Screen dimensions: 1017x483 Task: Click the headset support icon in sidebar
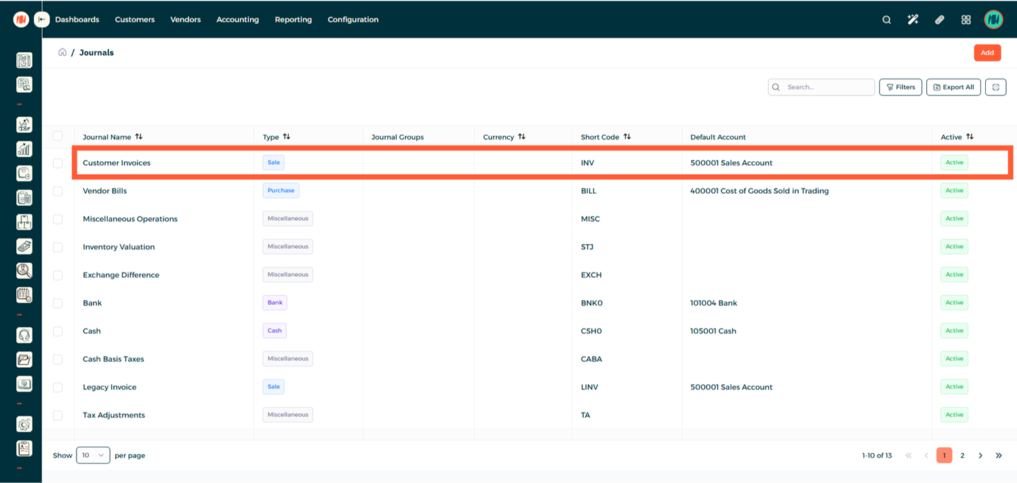tap(24, 335)
